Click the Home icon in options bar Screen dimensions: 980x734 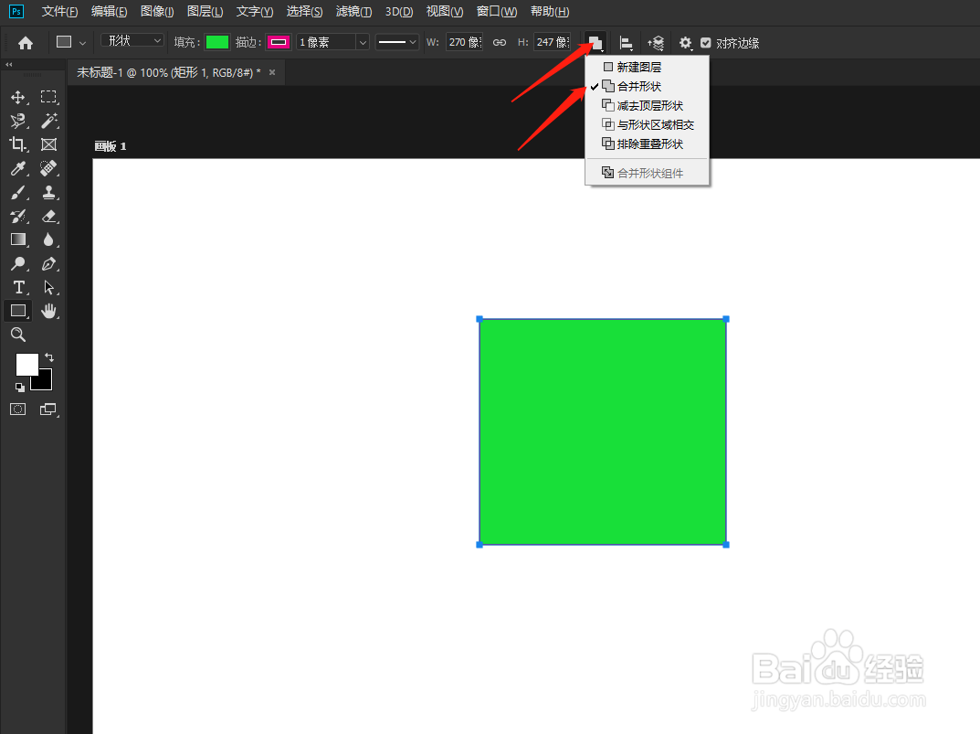point(26,43)
